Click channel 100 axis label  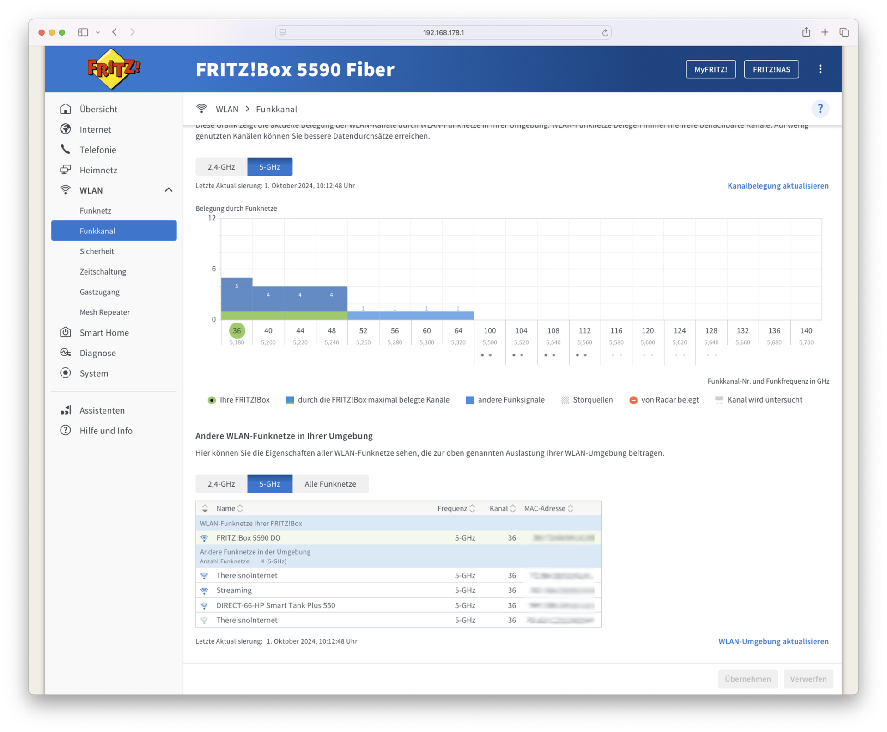[x=490, y=330]
